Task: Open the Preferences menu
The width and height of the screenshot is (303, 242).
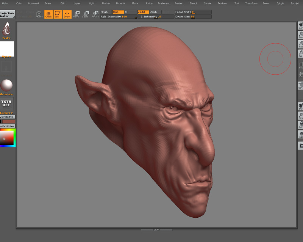Action: point(164,3)
